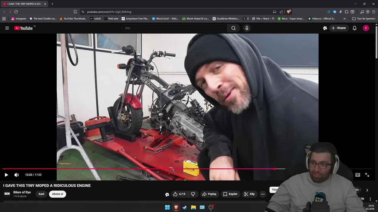This screenshot has width=378, height=212.
Task: Share this page via the address bar icon
Action: [x=281, y=12]
